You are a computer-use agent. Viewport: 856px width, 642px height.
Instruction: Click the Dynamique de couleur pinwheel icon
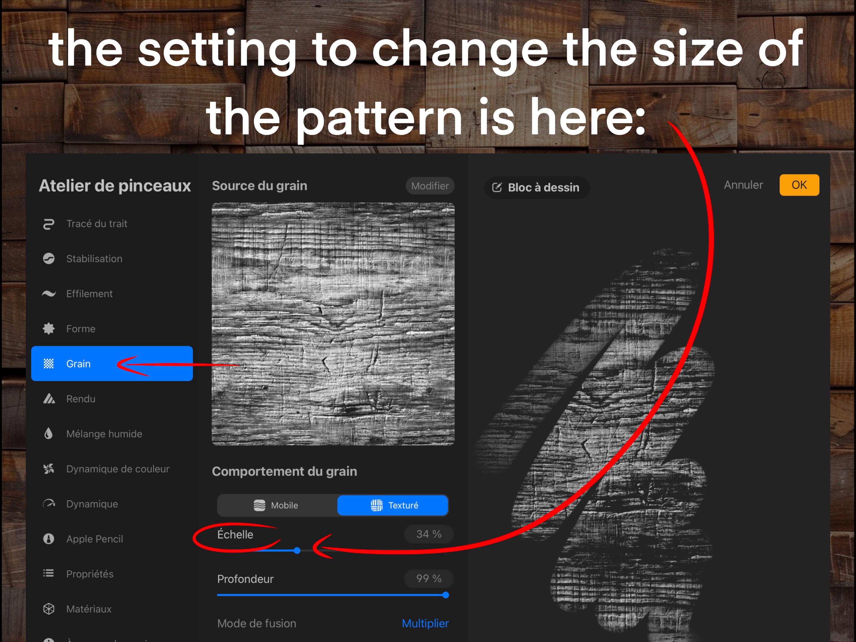tap(49, 469)
